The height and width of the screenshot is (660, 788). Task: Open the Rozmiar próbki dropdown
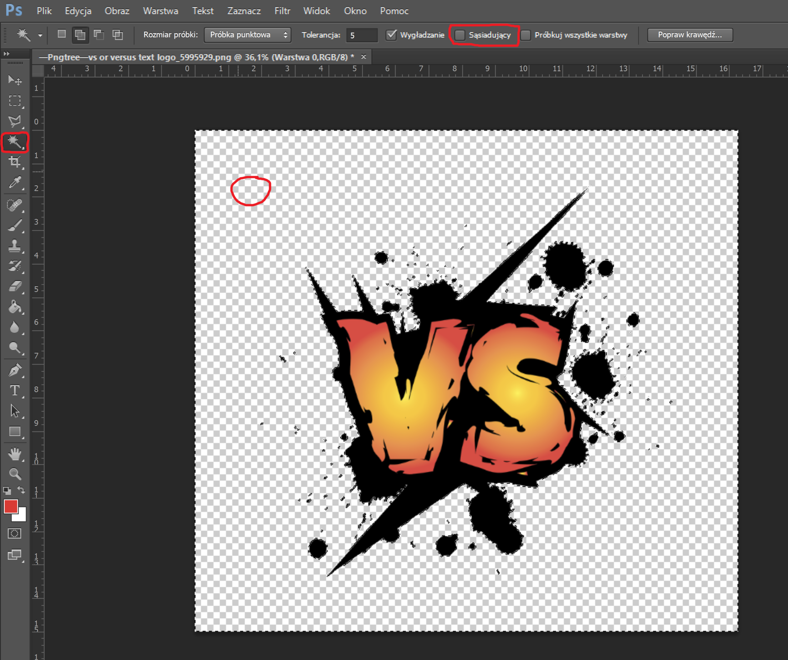247,34
